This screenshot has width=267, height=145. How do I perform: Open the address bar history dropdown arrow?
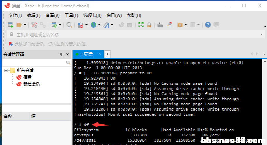262,34
